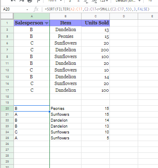
Task: Select the value 10 in row 12
Action: 95,70
